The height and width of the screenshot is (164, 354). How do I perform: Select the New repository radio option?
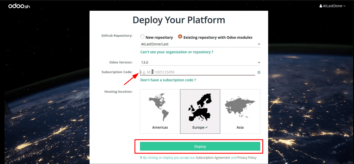(x=142, y=37)
